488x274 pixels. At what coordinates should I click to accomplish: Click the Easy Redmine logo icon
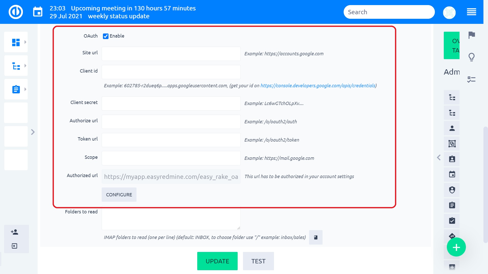(x=16, y=12)
